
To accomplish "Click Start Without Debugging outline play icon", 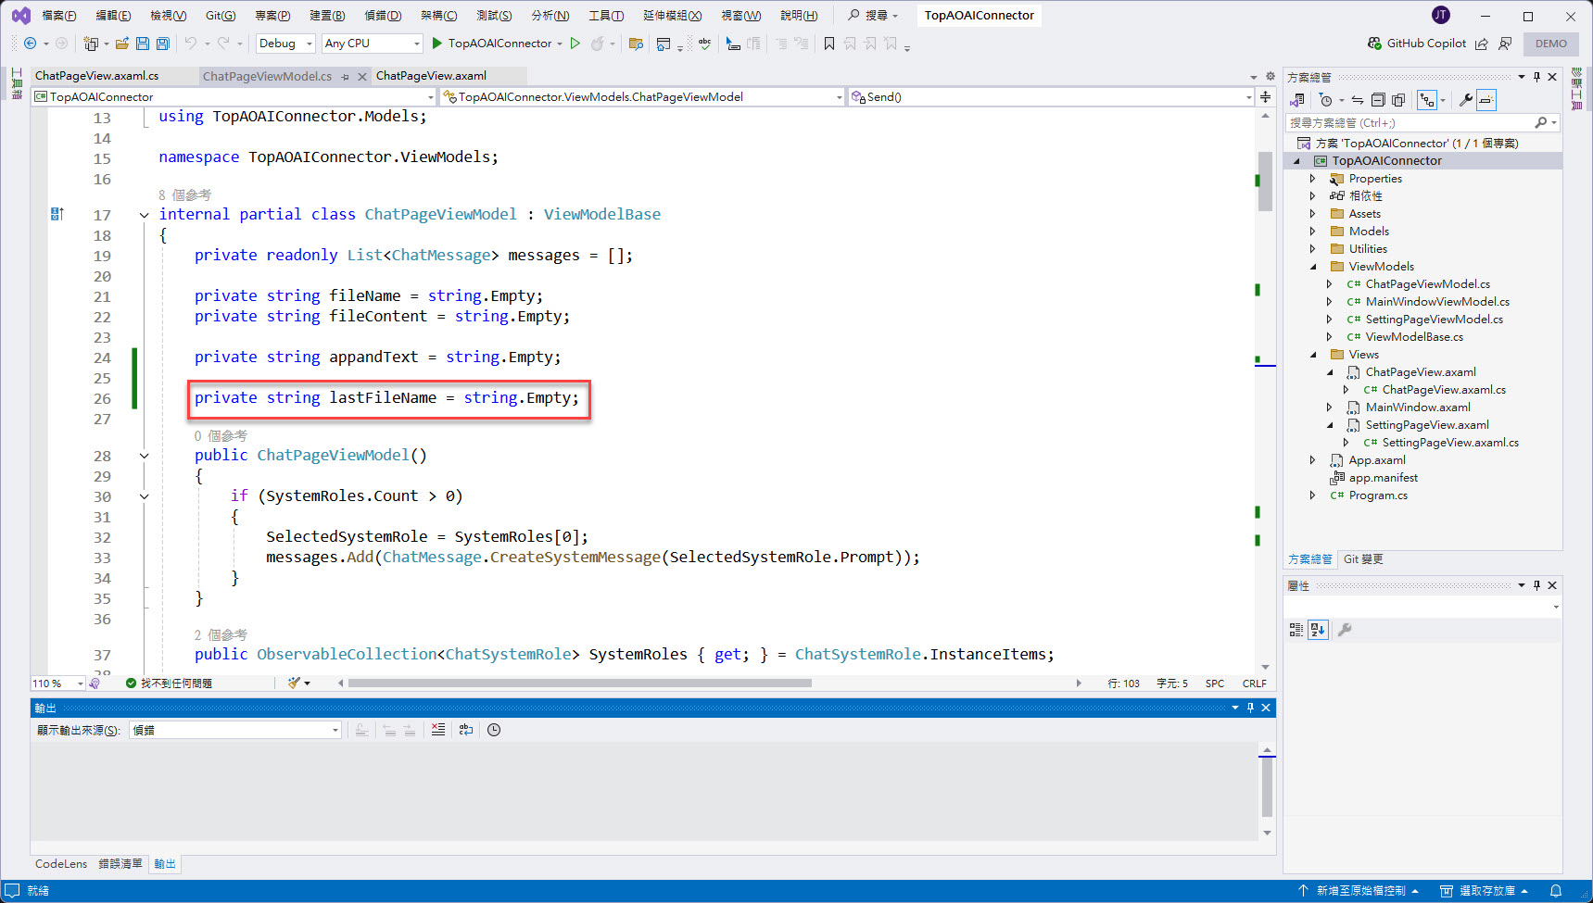I will [575, 44].
